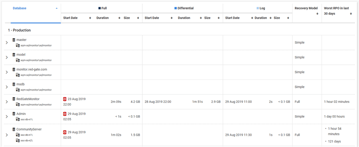Click the 2.9 GB differential size
Image resolution: width=359 pixels, height=147 pixels.
point(216,102)
